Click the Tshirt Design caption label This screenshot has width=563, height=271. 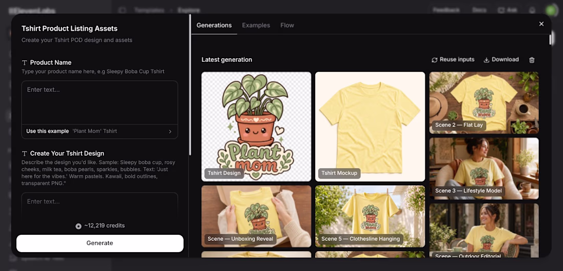[224, 174]
